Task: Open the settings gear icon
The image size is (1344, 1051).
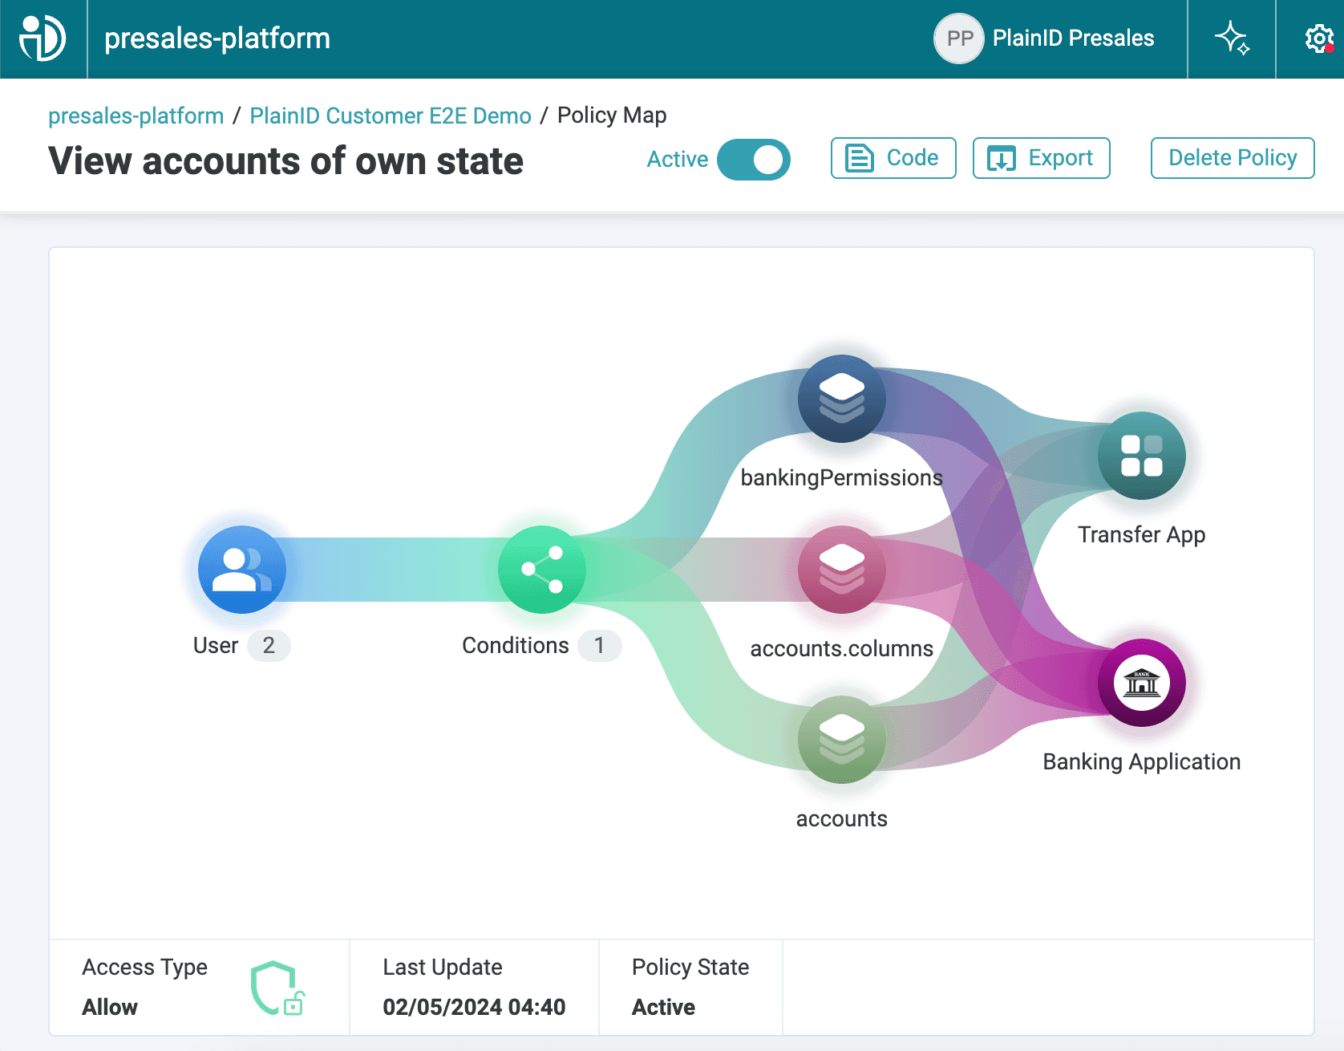Action: tap(1319, 39)
